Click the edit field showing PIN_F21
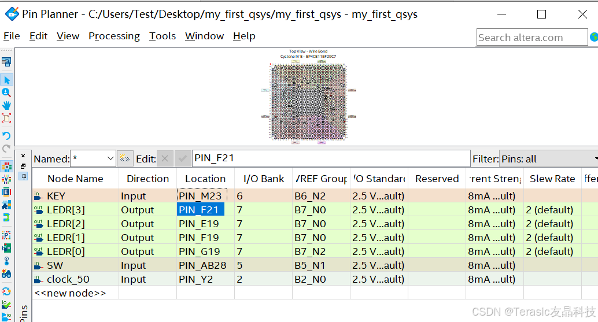598x322 pixels. [331, 158]
